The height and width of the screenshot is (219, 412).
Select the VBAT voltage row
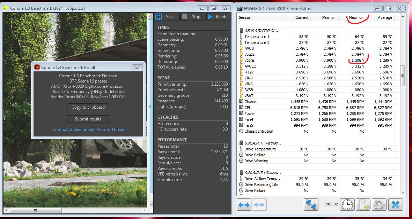(x=318, y=96)
